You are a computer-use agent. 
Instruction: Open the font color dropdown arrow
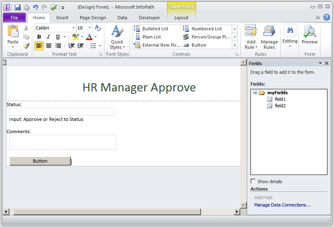point(95,36)
